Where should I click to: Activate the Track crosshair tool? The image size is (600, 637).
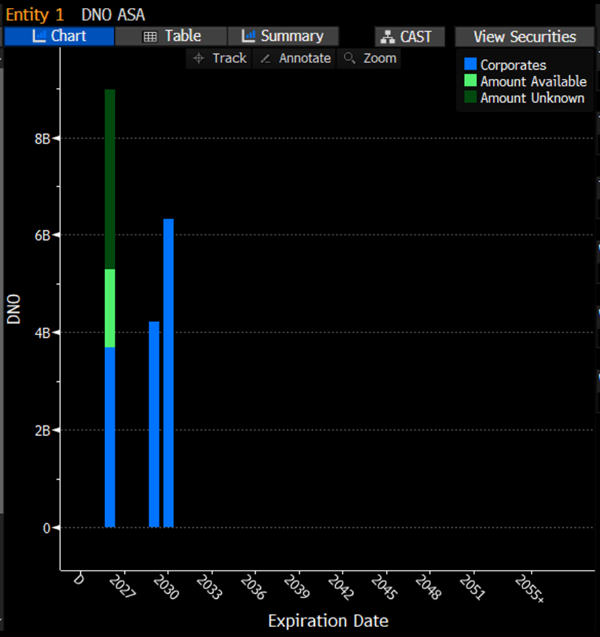pos(219,59)
